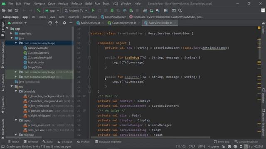Collapse the app module tree node
Image resolution: width=266 pixels, height=149 pixels.
pyautogui.click(x=7, y=29)
